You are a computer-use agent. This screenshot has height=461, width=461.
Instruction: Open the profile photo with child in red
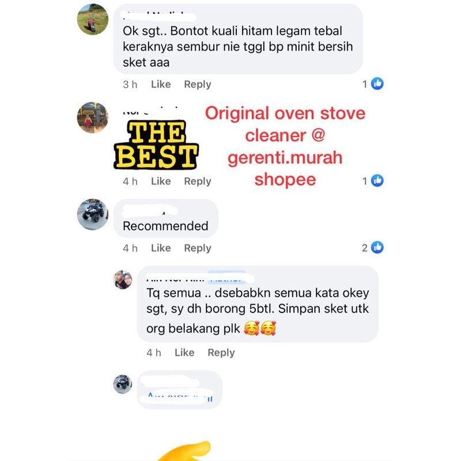[x=93, y=118]
